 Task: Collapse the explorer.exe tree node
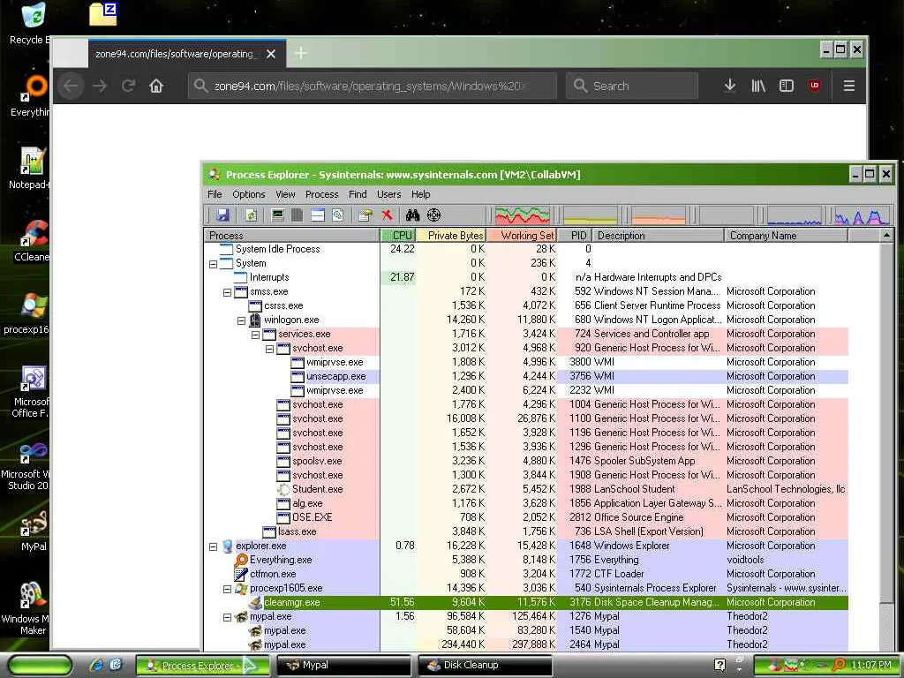[213, 546]
